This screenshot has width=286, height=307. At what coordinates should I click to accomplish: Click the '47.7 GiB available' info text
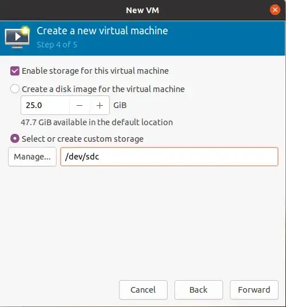click(x=97, y=122)
